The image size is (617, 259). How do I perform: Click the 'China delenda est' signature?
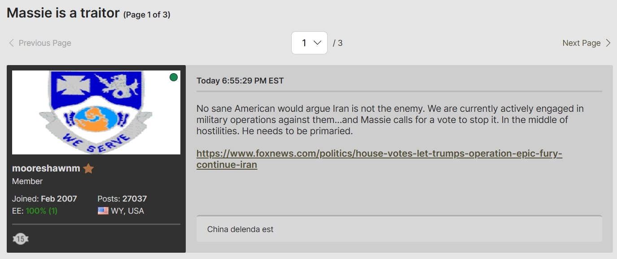(x=240, y=229)
